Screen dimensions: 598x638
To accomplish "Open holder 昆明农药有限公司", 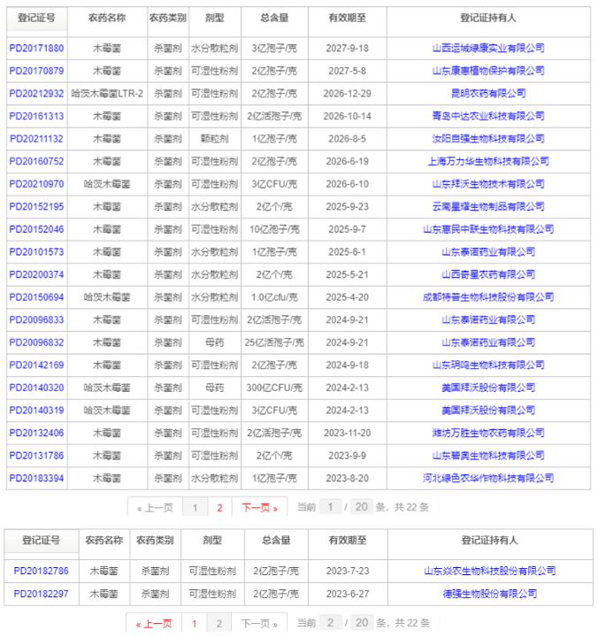I will click(x=488, y=94).
